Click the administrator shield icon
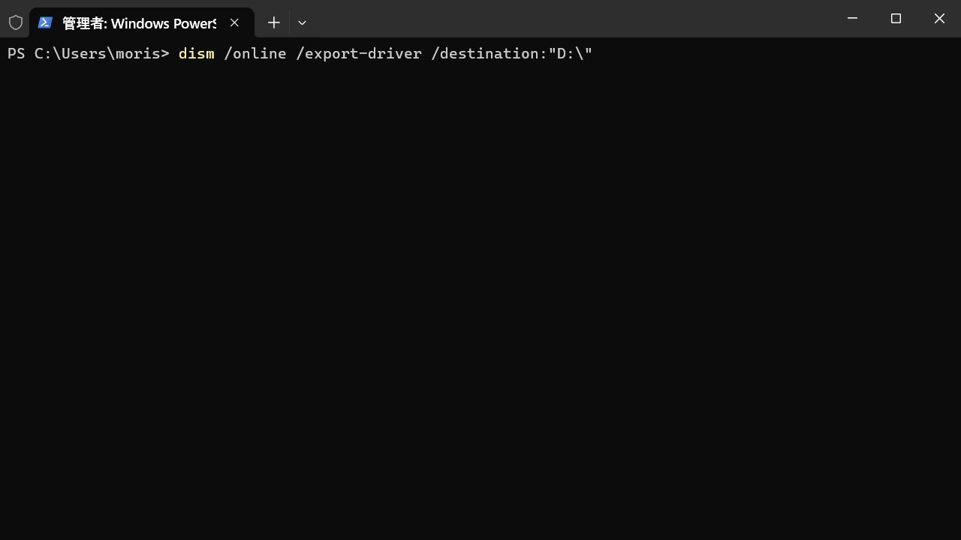The height and width of the screenshot is (540, 961). 16,23
